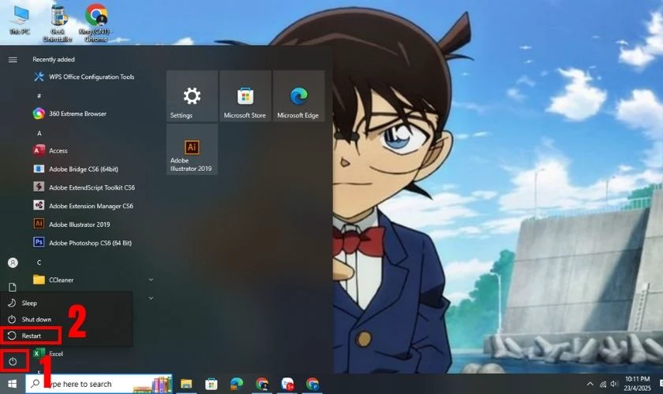
Task: Open the network icon in system tray
Action: pyautogui.click(x=603, y=384)
